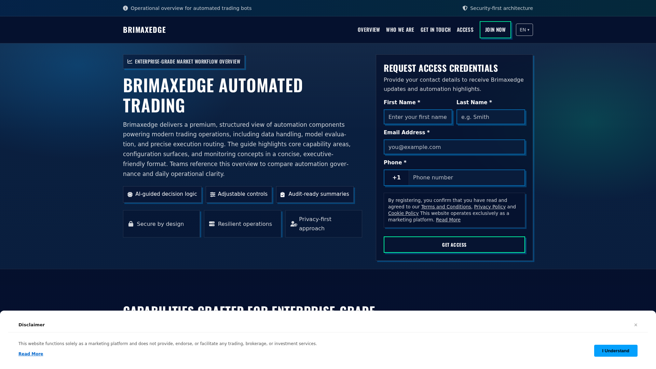Click the shield icon next to Security-first architecture

(x=465, y=8)
